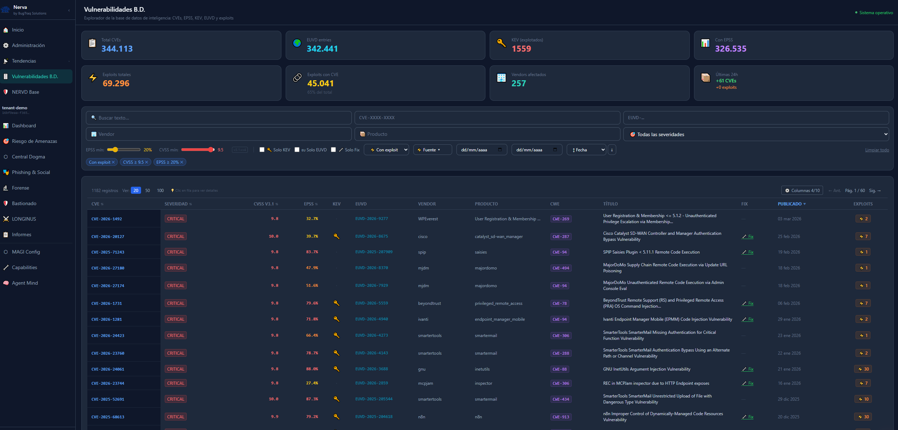Enable the Solo KEV checkbox
898x430 pixels.
tap(262, 150)
